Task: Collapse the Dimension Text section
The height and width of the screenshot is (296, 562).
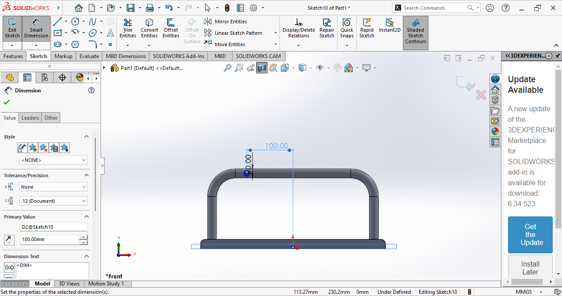Action: pos(86,256)
